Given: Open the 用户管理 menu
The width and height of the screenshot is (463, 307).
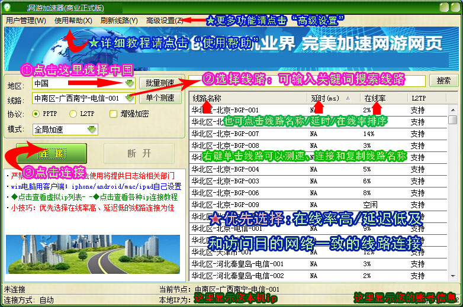Looking at the screenshot, I should (x=25, y=20).
